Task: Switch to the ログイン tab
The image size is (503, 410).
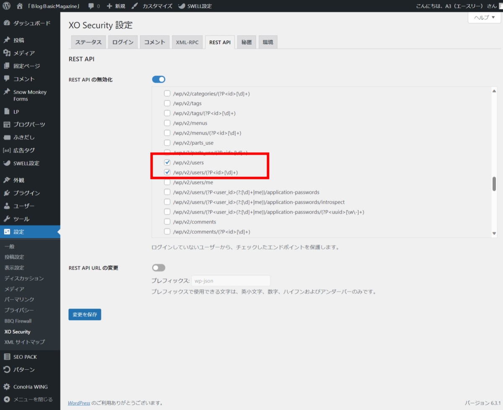Action: 122,42
